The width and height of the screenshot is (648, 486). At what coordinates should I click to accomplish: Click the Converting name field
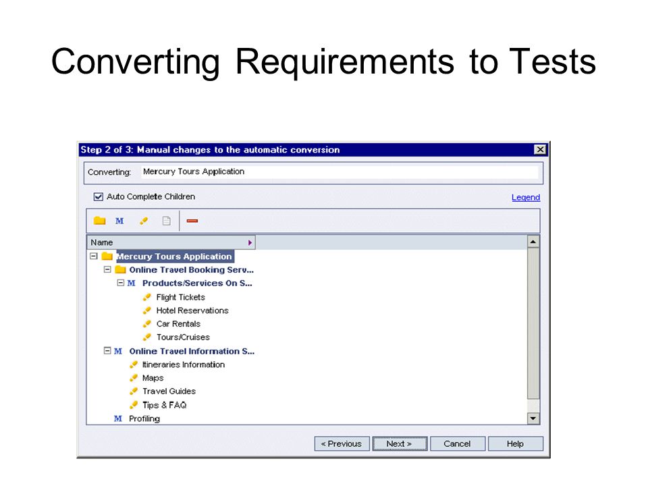[x=340, y=171]
